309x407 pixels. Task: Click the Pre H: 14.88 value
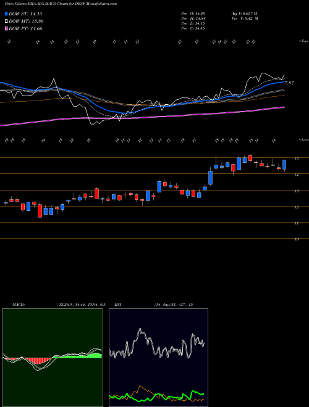pyautogui.click(x=193, y=18)
